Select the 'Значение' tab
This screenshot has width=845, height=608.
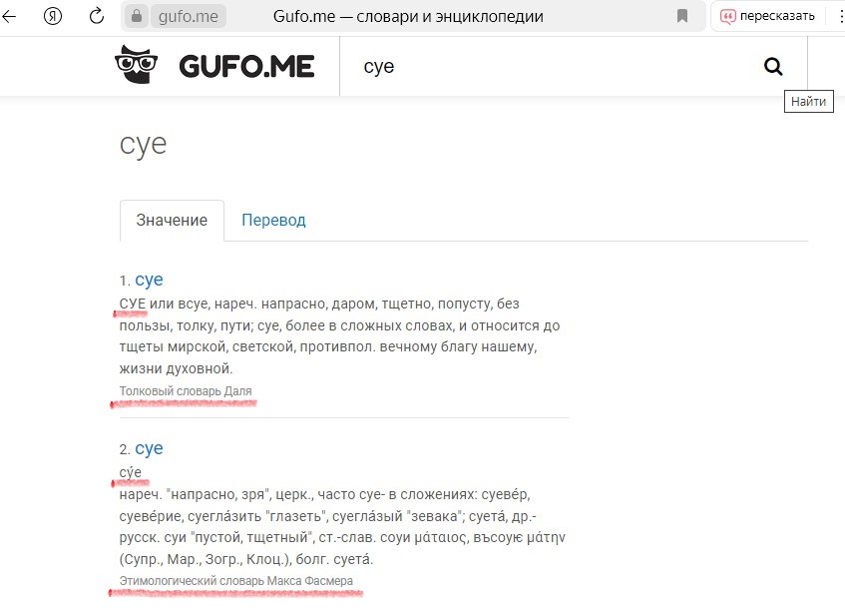(172, 221)
